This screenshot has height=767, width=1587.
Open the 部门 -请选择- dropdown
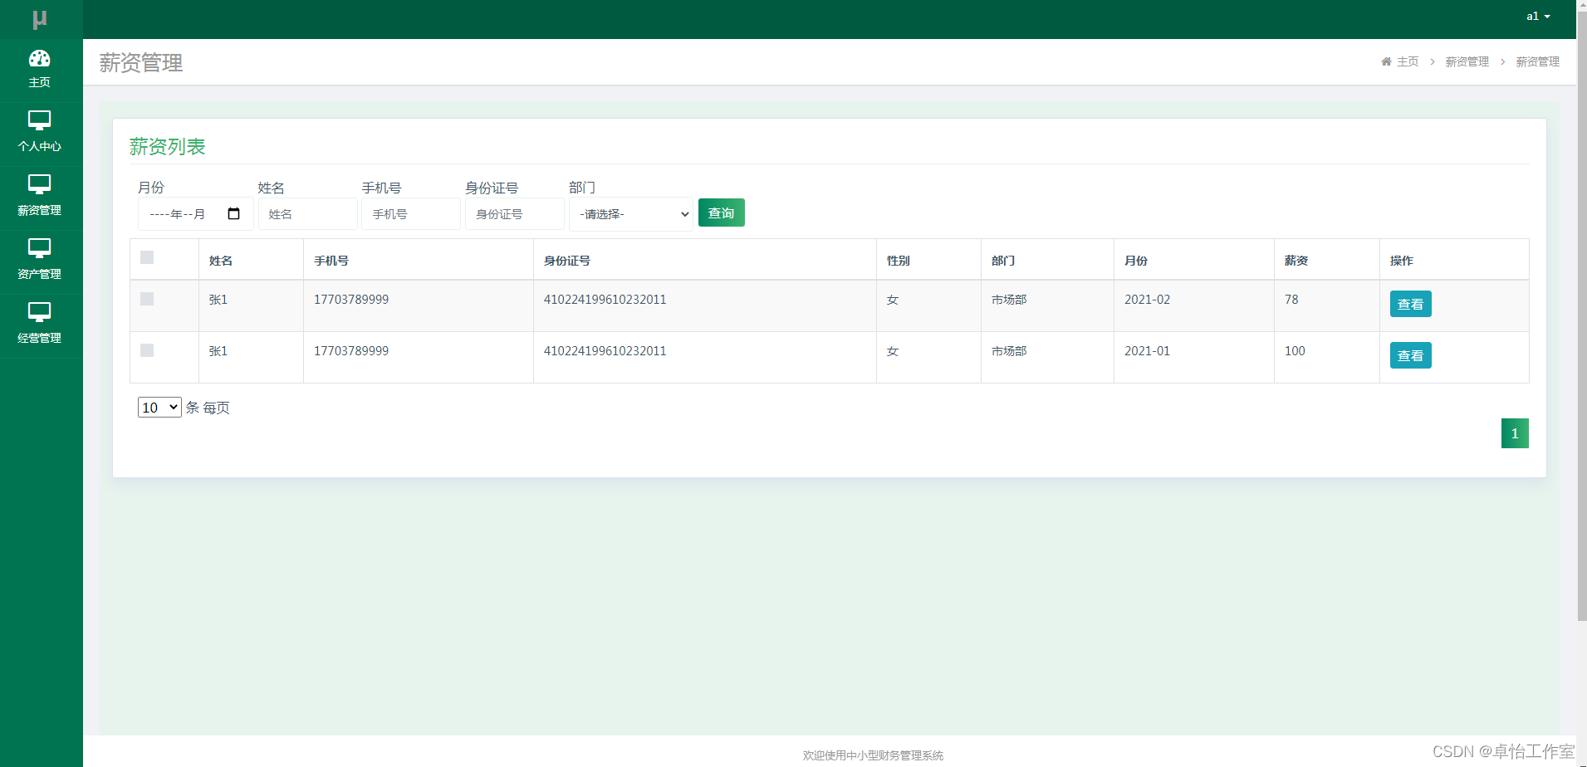click(x=631, y=214)
